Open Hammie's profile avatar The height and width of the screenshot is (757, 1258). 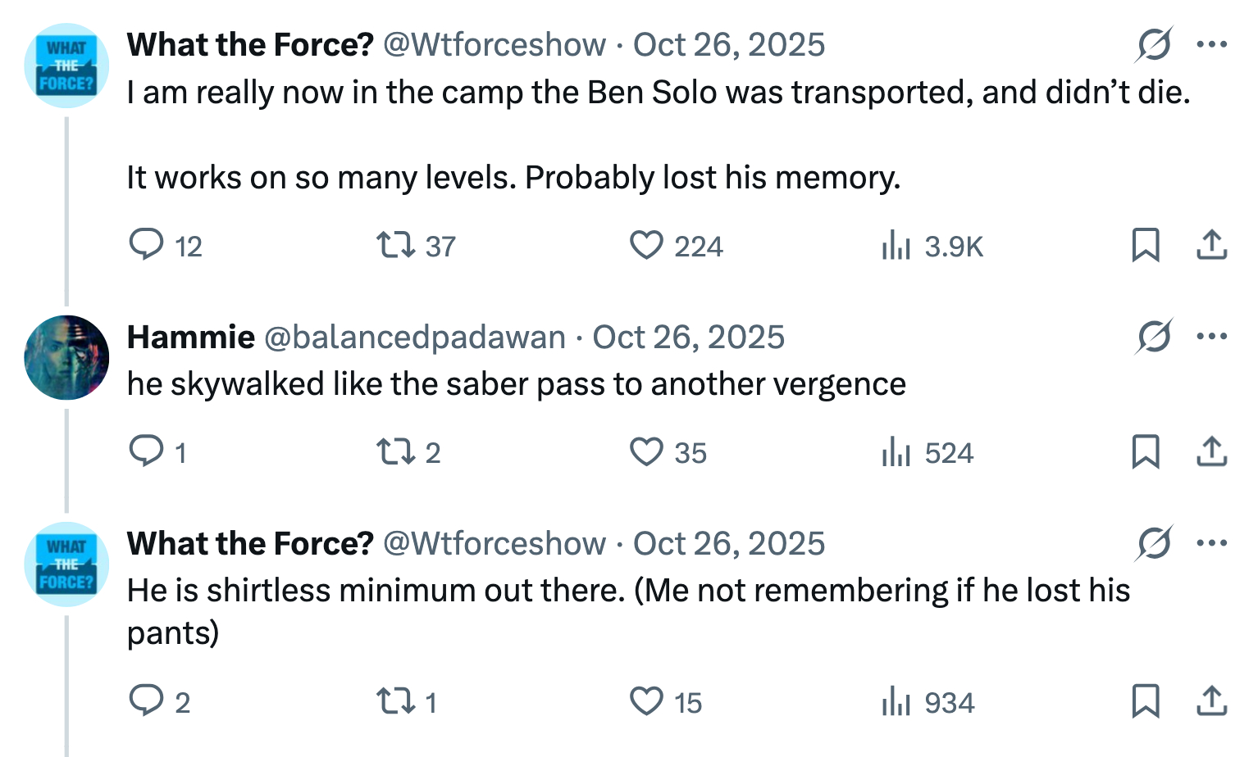tap(66, 357)
